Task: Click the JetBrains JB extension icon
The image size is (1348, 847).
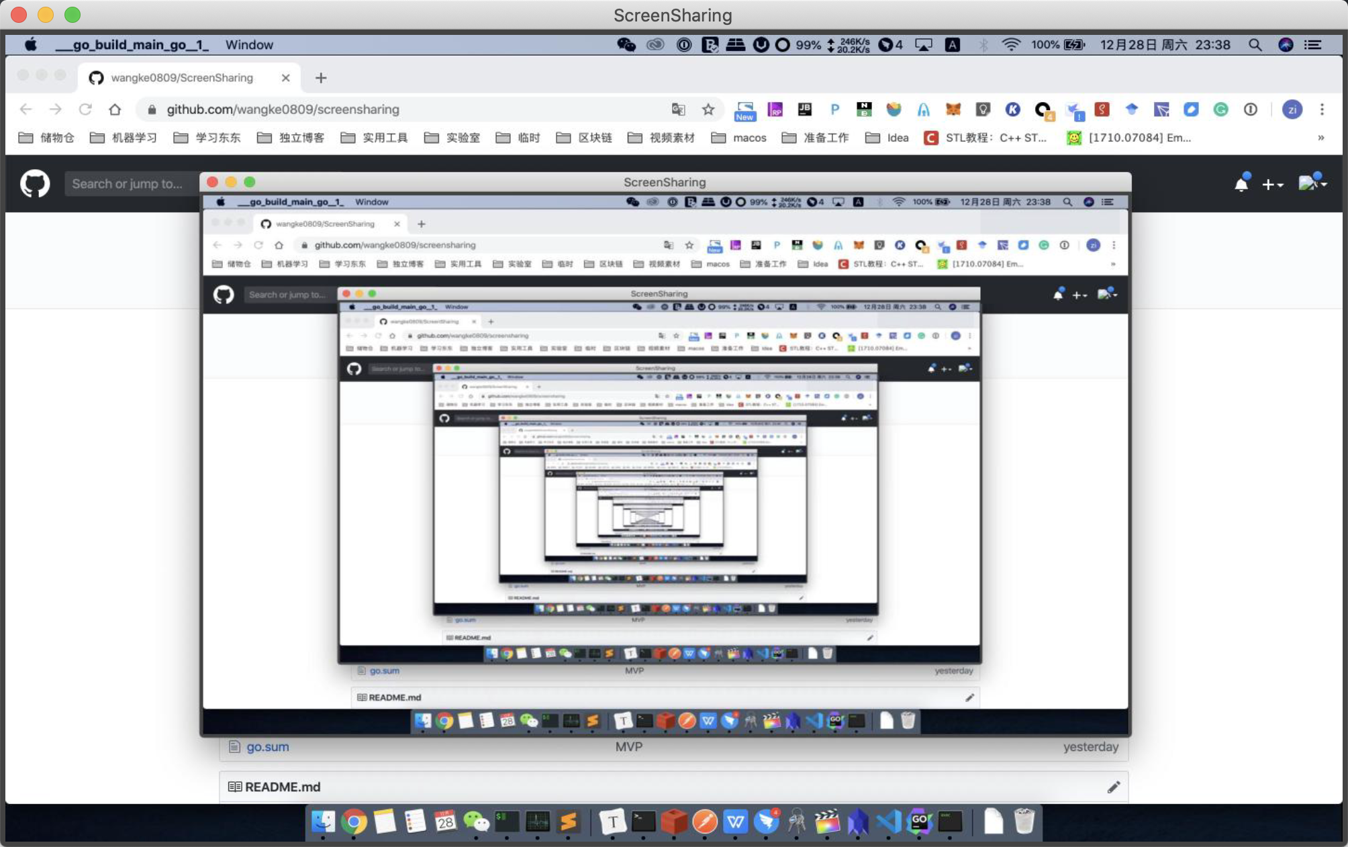Action: [x=804, y=109]
